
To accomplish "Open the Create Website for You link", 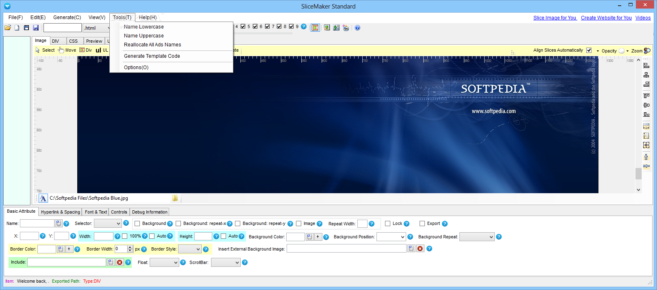I will pos(606,18).
